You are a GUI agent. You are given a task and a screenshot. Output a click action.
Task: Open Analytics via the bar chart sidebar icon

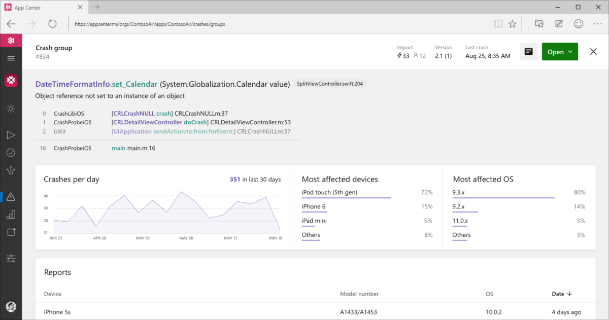click(x=11, y=215)
